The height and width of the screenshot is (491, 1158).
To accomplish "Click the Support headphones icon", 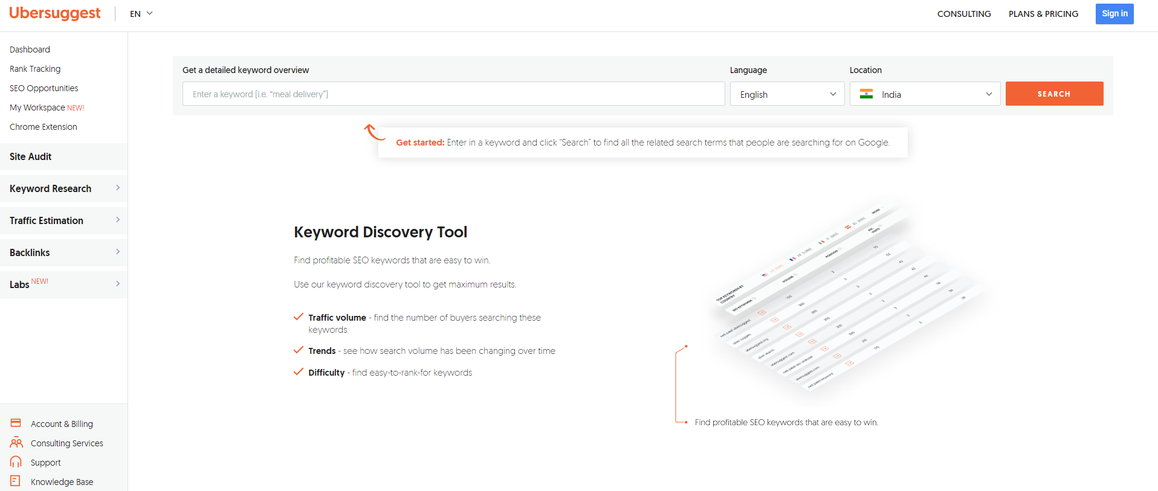I will pos(16,462).
